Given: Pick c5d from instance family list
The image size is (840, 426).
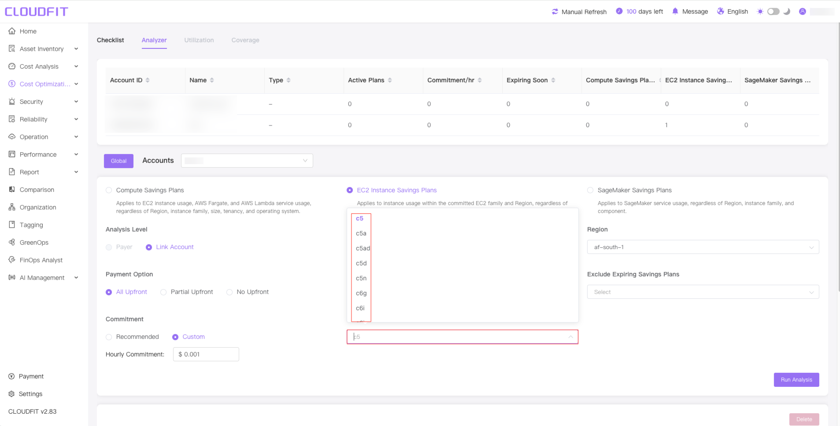Looking at the screenshot, I should (x=462, y=263).
